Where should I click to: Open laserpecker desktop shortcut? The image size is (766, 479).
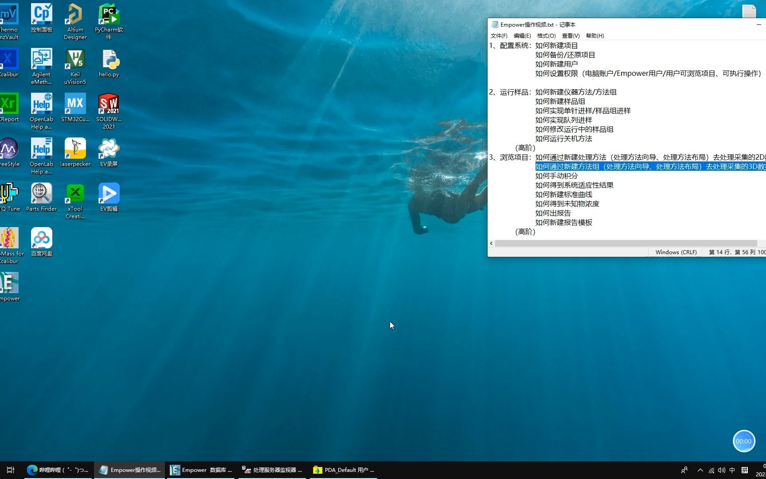tap(75, 152)
